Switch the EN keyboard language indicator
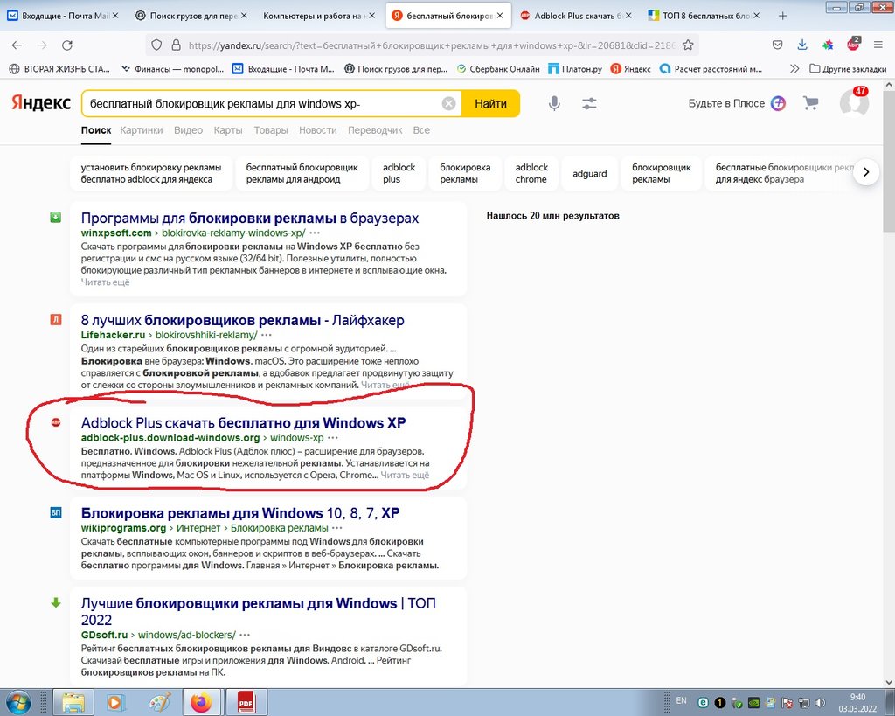Viewport: 895px width, 716px height. (x=681, y=700)
